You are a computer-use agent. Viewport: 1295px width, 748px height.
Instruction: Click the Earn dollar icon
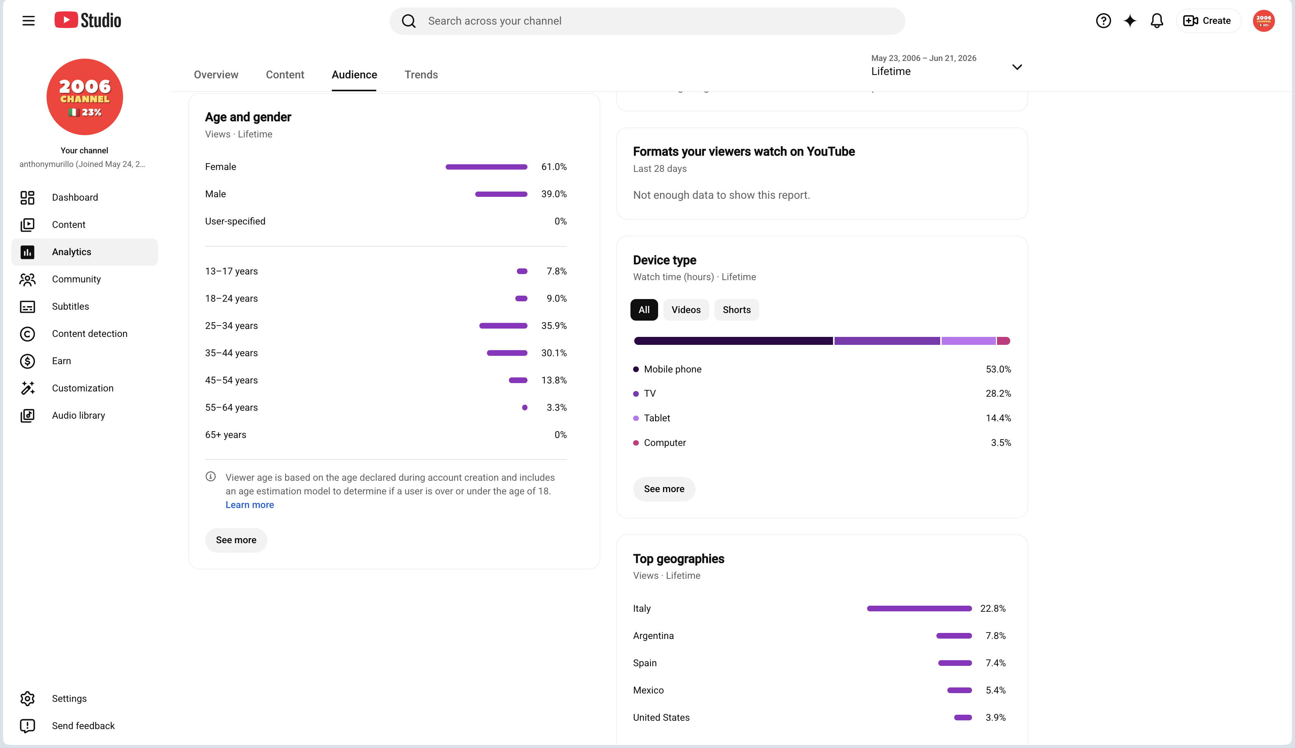pos(27,361)
